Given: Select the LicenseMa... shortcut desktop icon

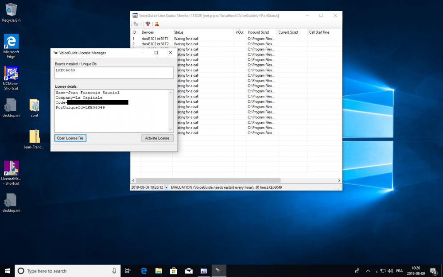Looking at the screenshot, I should [11, 173].
